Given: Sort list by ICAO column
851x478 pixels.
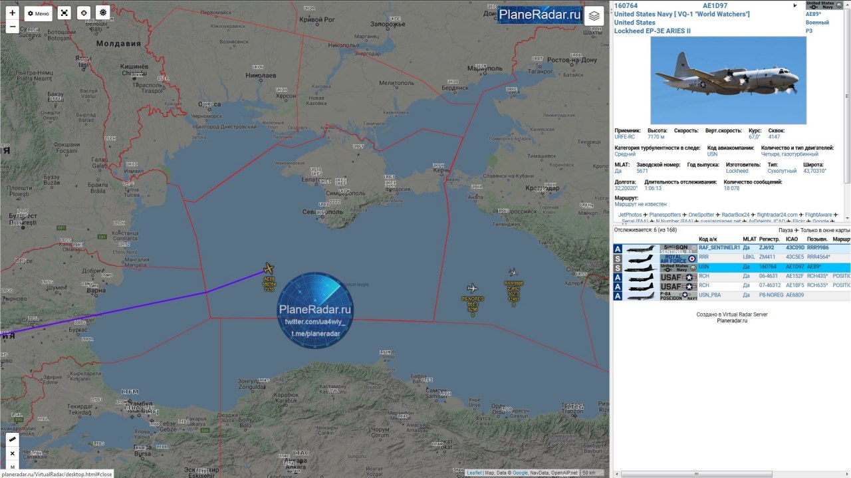Looking at the screenshot, I should (792, 239).
